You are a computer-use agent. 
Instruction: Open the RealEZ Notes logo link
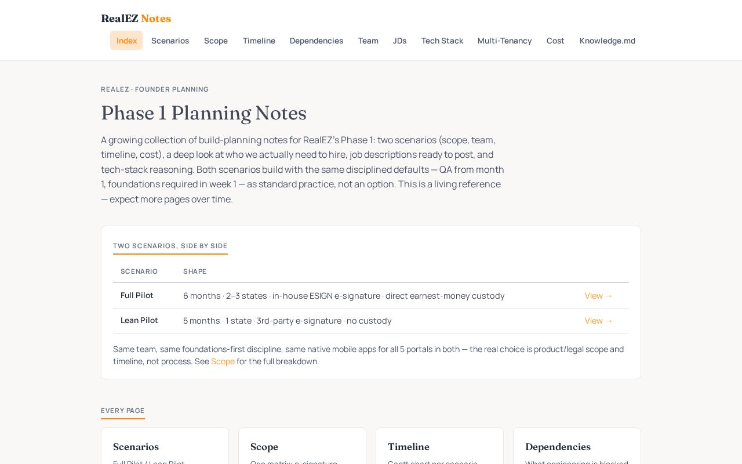[136, 19]
